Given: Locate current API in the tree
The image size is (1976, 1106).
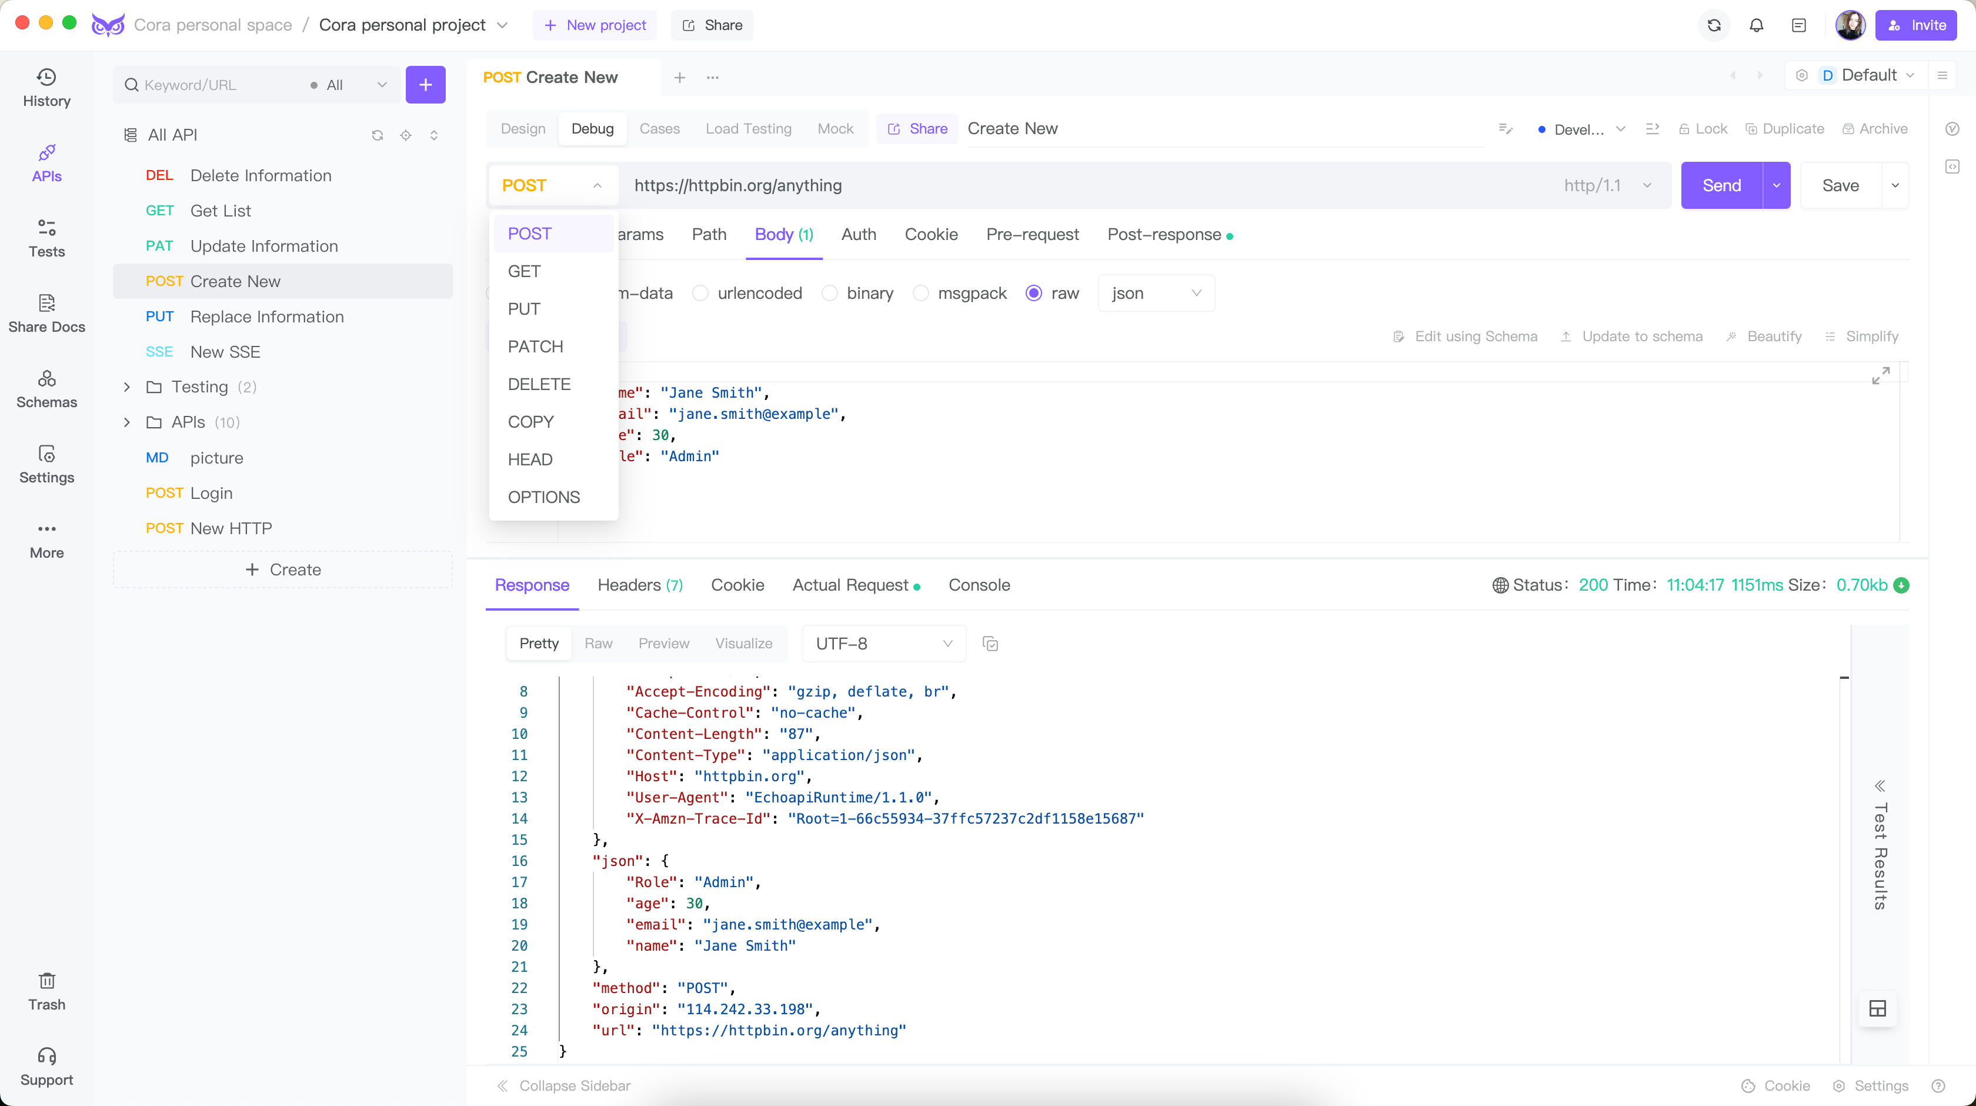Looking at the screenshot, I should [405, 135].
